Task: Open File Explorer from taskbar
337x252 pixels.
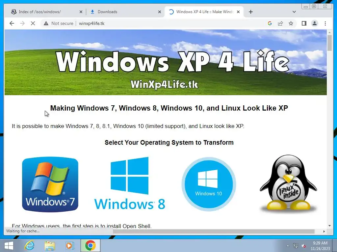Action: (x=50, y=245)
